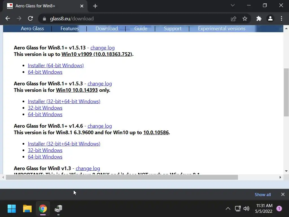
Task: Click Chrome icon in taskbar
Action: 43,209
